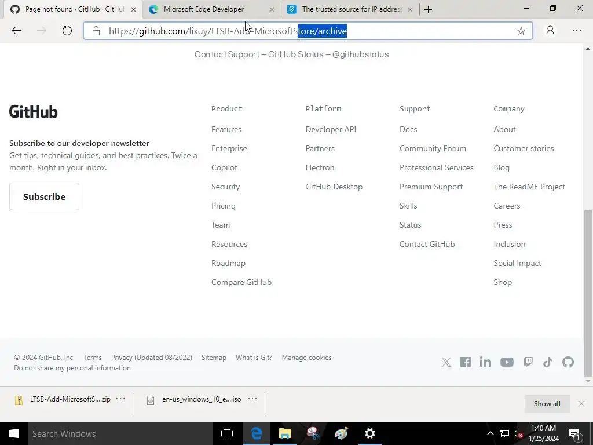Open GitHub's YouTube social icon
The width and height of the screenshot is (593, 445).
[507, 362]
